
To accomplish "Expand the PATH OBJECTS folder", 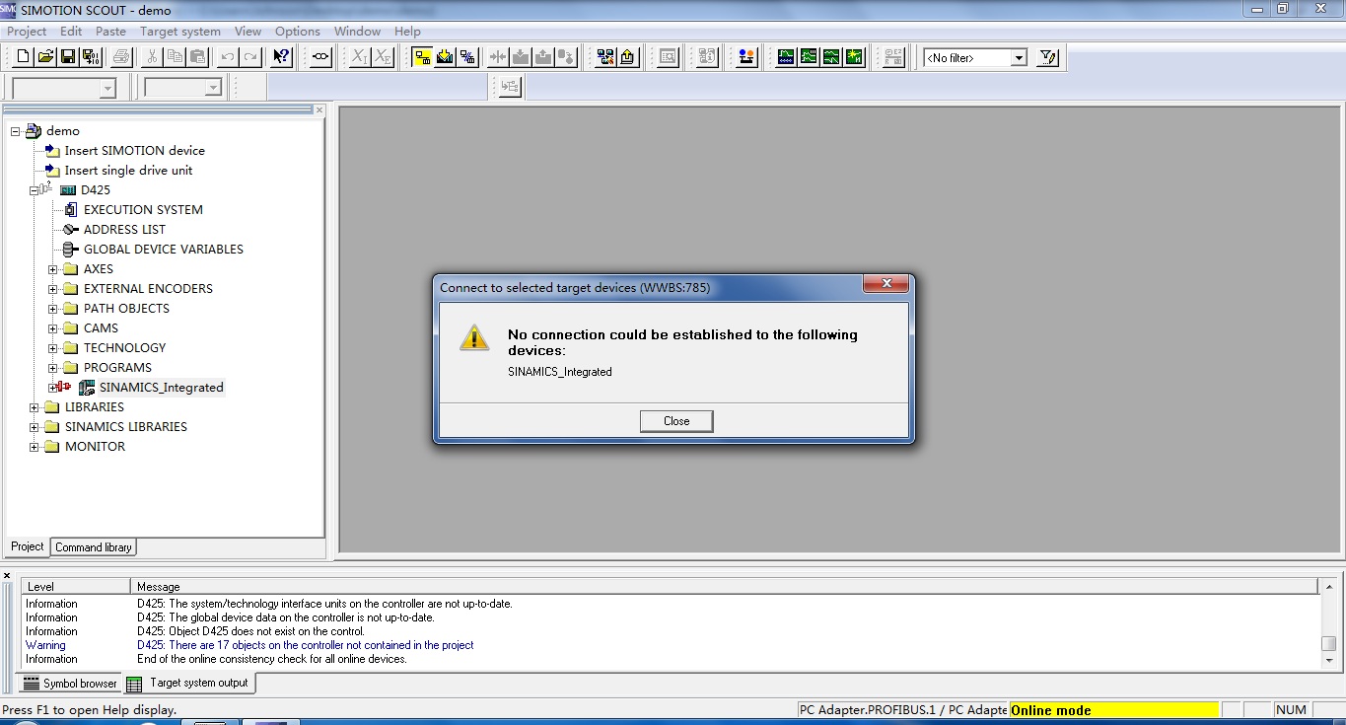I will (53, 309).
